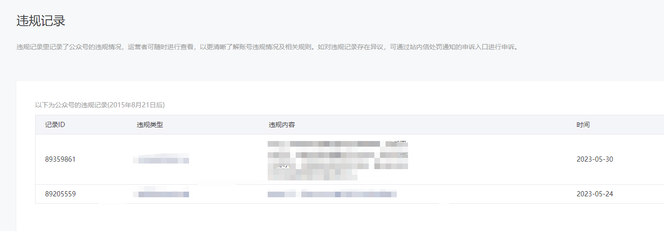664x231 pixels.
Task: Click blurred violation type of record 89359861
Action: [x=161, y=159]
